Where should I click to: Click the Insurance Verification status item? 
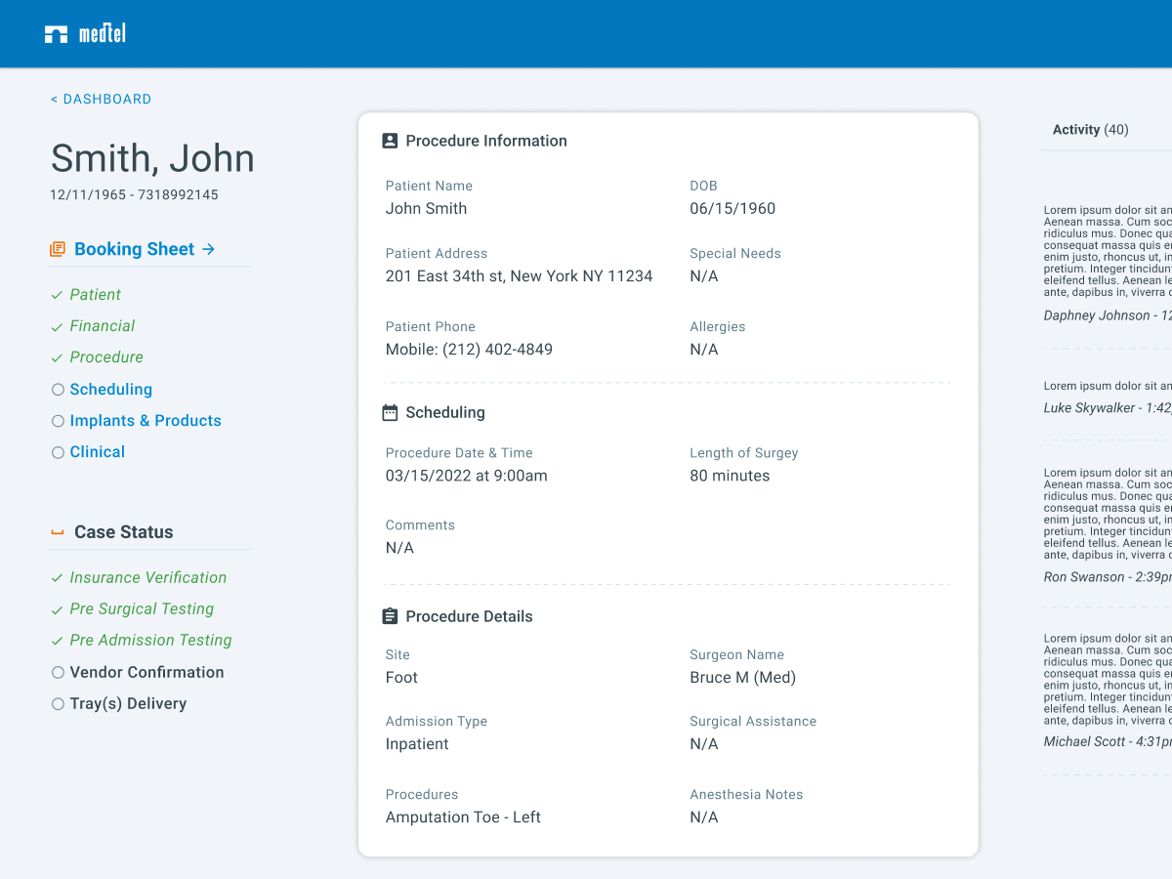point(148,578)
